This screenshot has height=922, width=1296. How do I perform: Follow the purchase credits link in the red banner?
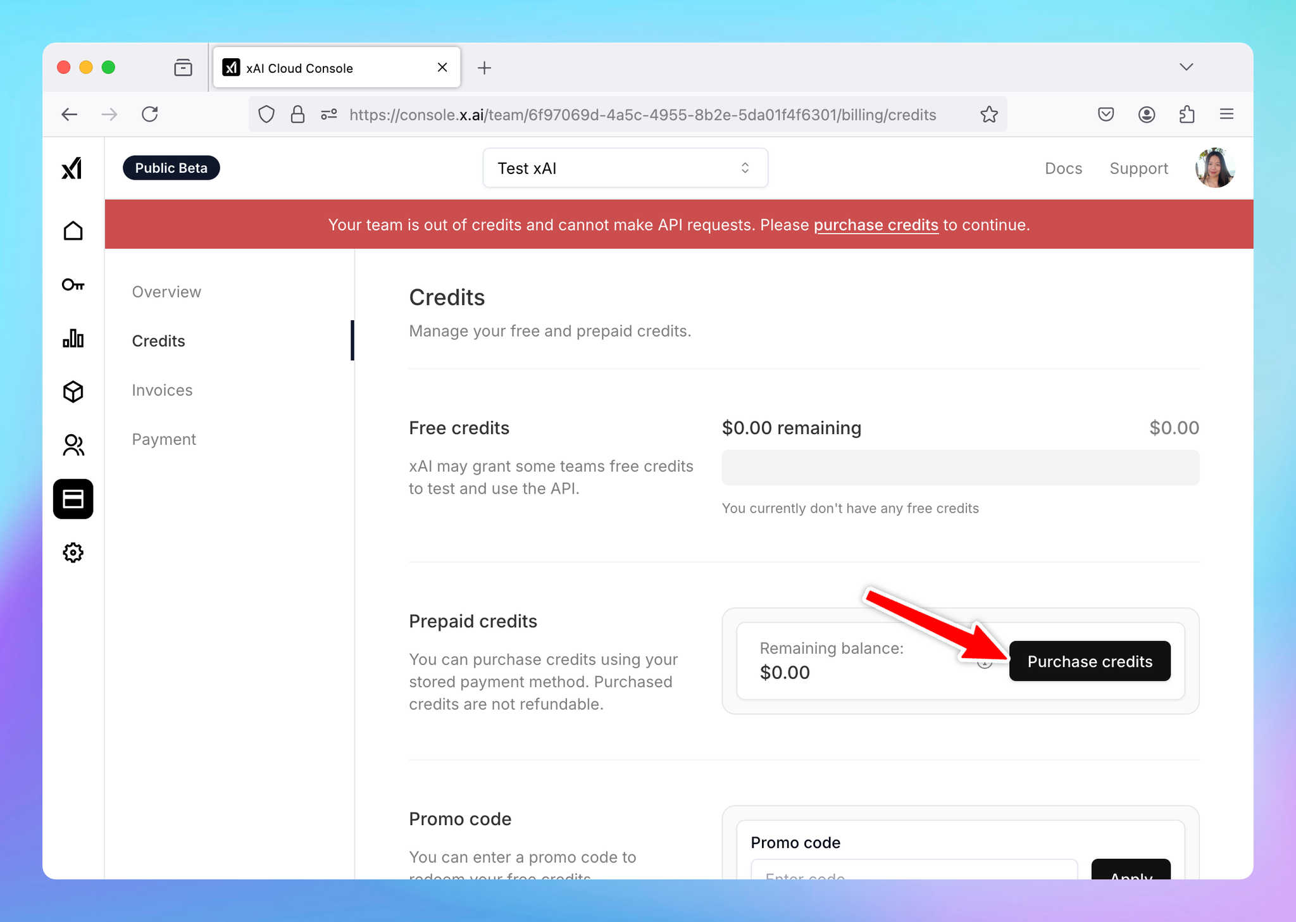point(876,225)
